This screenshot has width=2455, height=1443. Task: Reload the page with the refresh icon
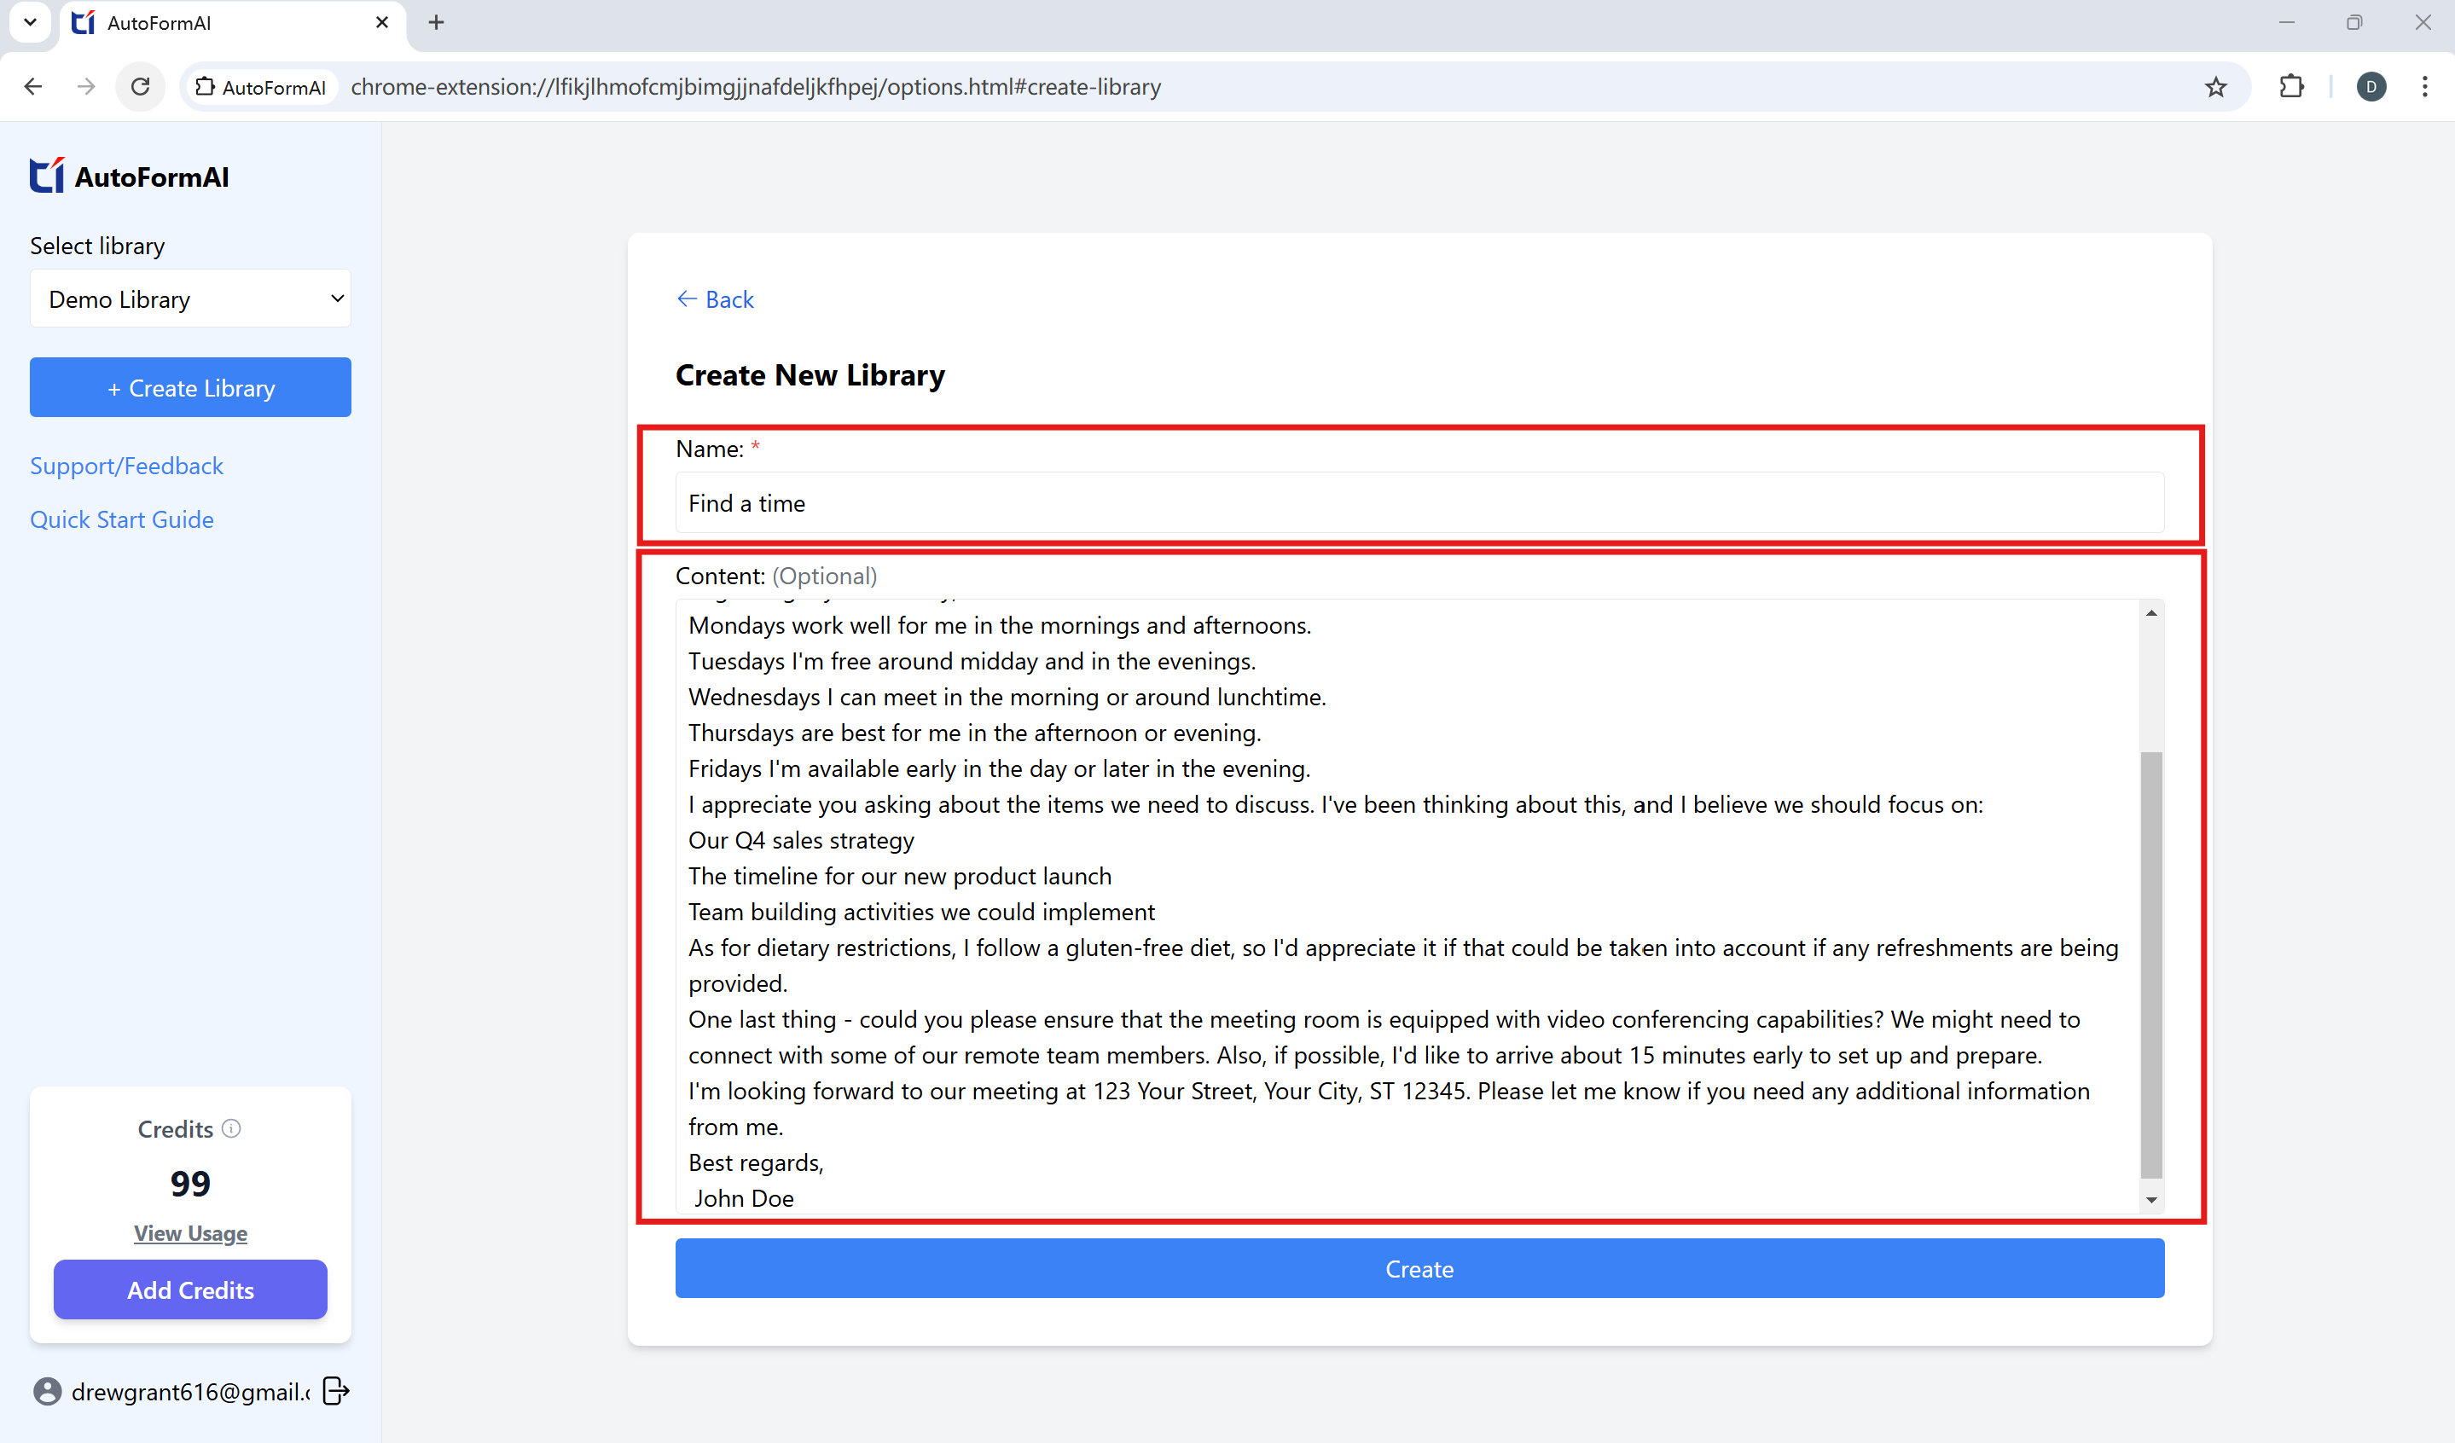(x=140, y=87)
